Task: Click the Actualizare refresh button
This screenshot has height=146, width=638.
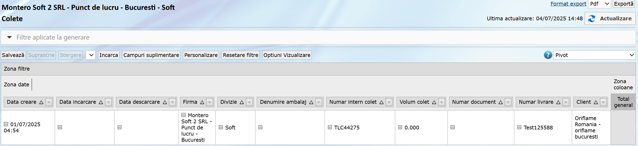Action: tap(610, 18)
